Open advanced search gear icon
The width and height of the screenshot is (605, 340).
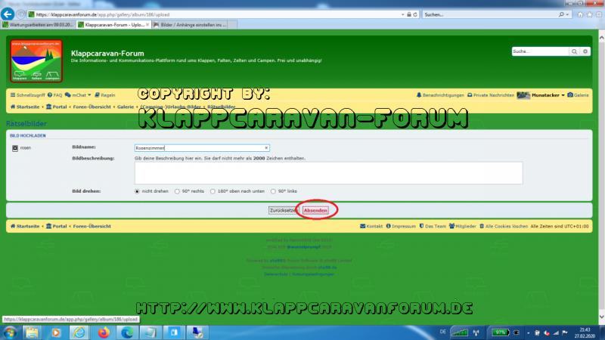(x=585, y=51)
